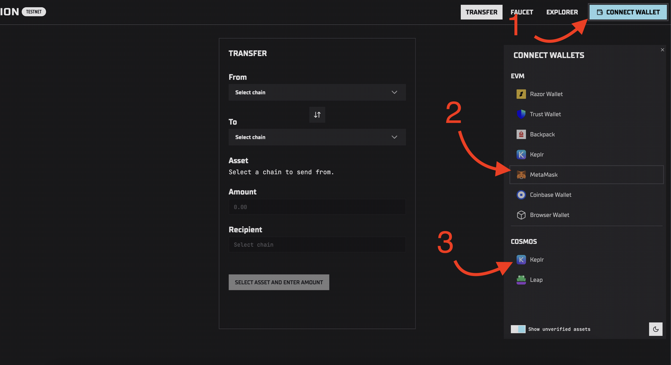The width and height of the screenshot is (671, 365).
Task: Swap From and To chains
Action: (x=317, y=115)
